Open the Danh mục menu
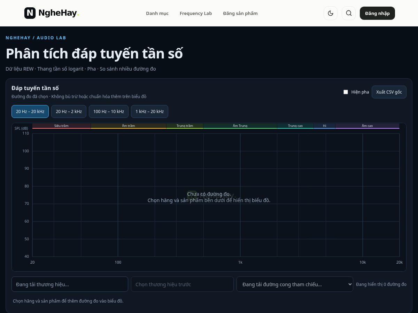Image resolution: width=418 pixels, height=313 pixels. [157, 13]
